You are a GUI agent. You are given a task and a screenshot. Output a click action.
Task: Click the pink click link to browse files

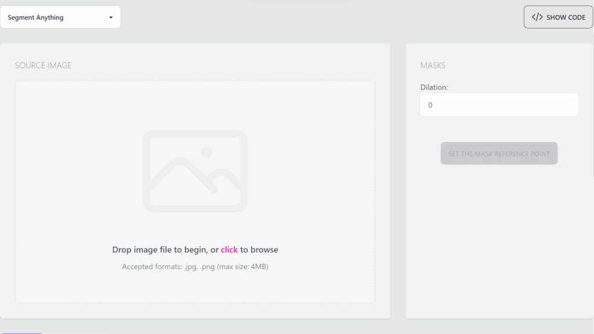(x=229, y=249)
